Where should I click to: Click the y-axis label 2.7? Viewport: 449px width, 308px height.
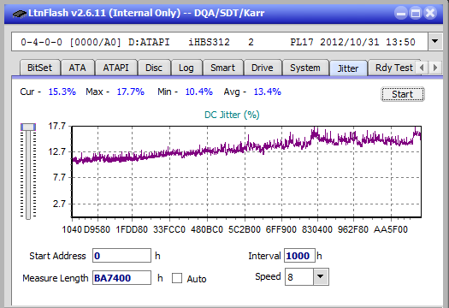pyautogui.click(x=59, y=204)
